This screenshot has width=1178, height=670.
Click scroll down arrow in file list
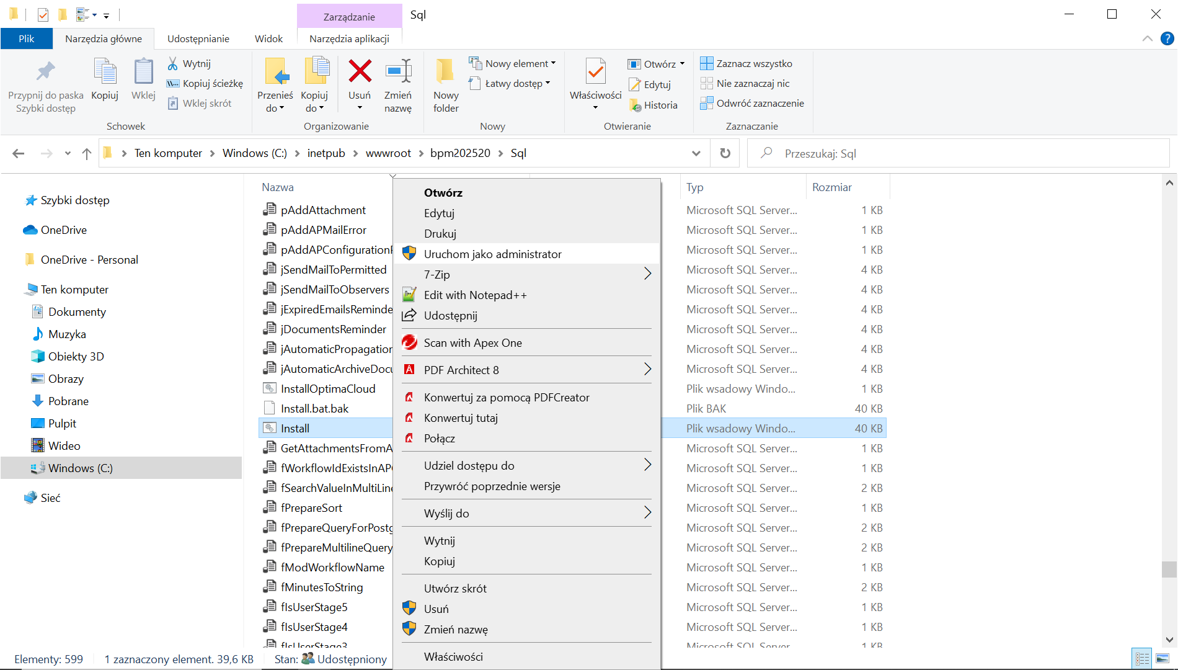(x=1169, y=640)
